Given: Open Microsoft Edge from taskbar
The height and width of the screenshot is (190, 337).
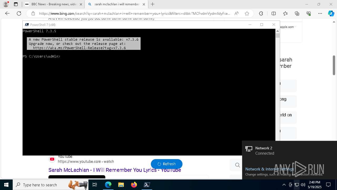Looking at the screenshot, I should point(108,185).
